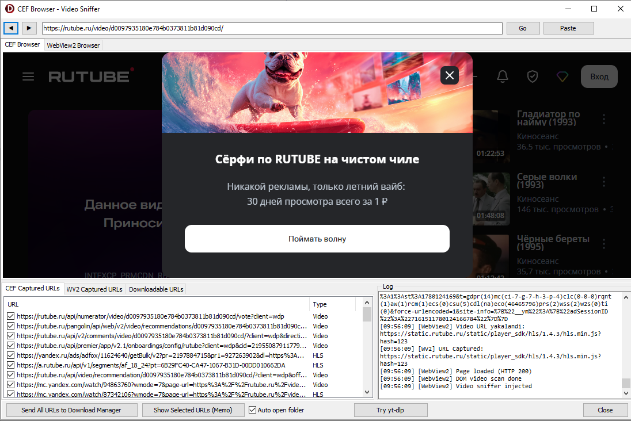The image size is (631, 421).
Task: Open notifications bell icon
Action: tap(503, 76)
